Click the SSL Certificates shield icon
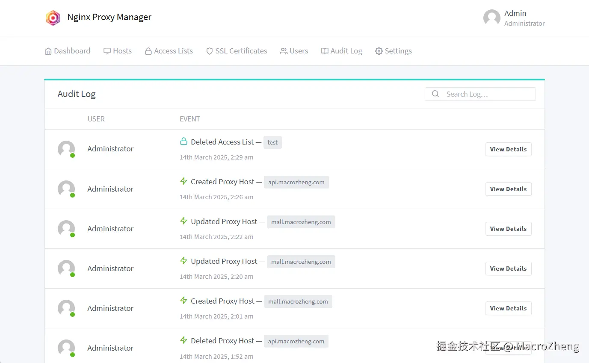589x363 pixels. [x=210, y=51]
